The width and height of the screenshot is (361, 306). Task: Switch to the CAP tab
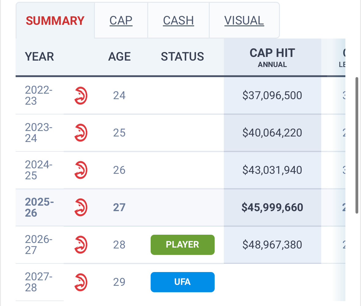coord(121,21)
